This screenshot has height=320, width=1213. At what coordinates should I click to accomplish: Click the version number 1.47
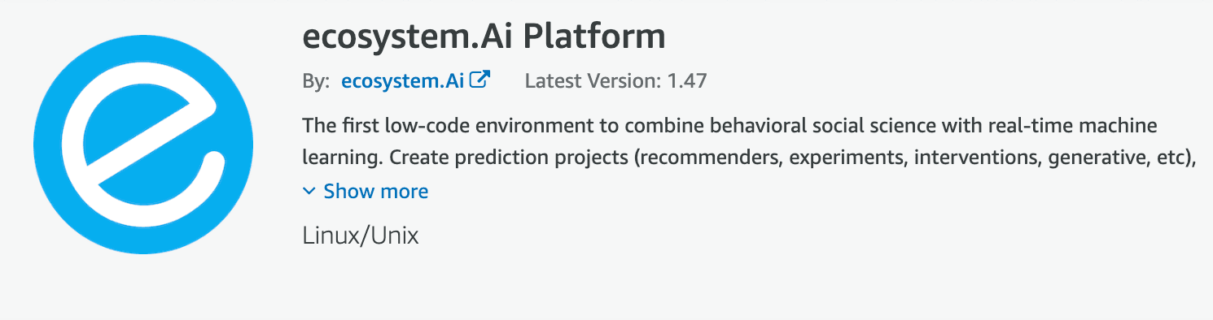tap(686, 80)
